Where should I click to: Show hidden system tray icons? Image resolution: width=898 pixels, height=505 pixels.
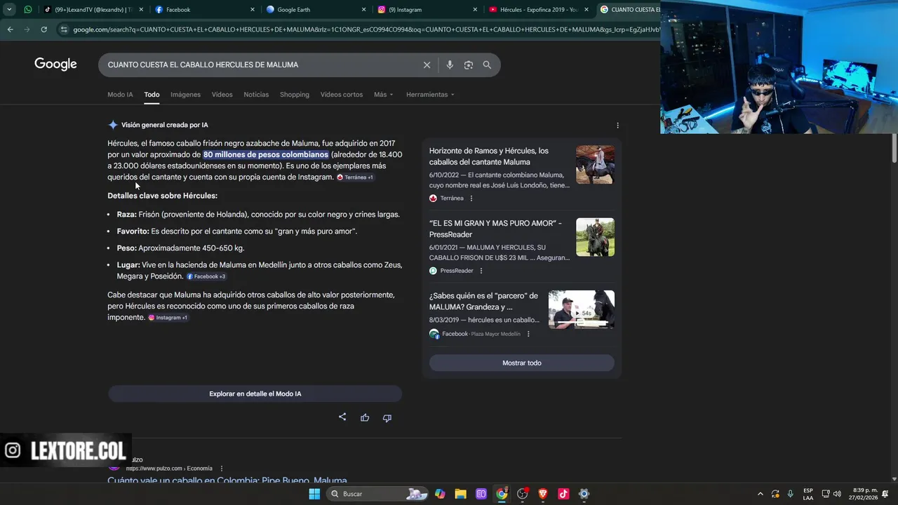click(x=760, y=494)
